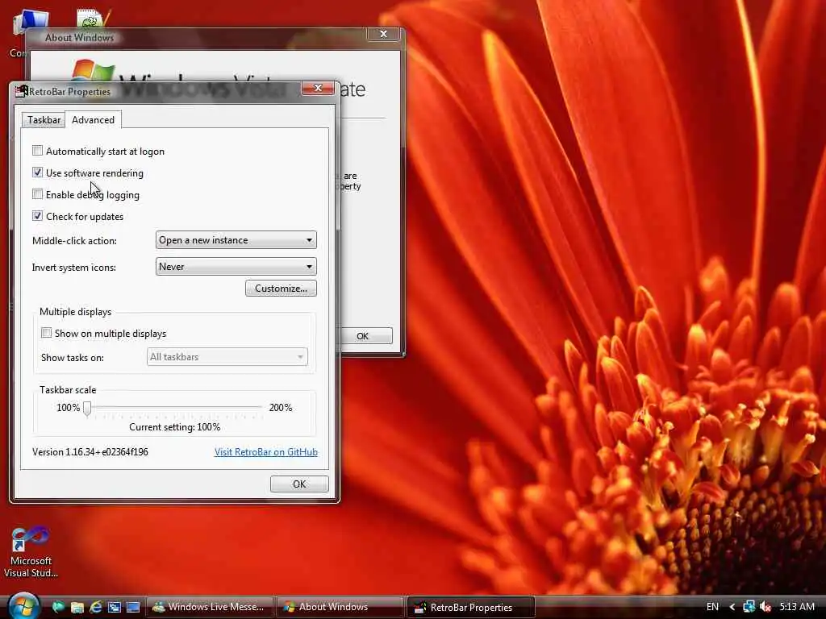The width and height of the screenshot is (826, 619).
Task: Click the first quick launch icon next to Start
Action: pos(58,608)
